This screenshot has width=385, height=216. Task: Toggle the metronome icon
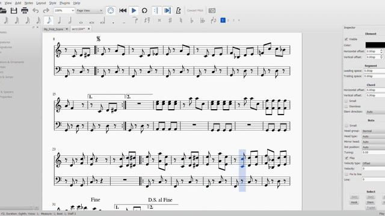click(179, 11)
